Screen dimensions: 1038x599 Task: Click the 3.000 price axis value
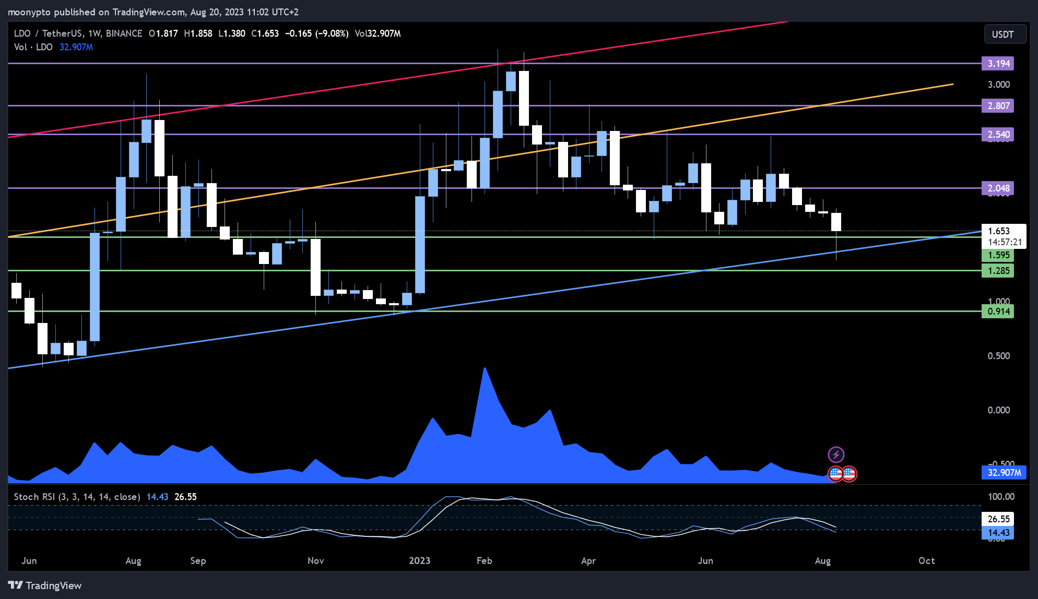(x=999, y=85)
